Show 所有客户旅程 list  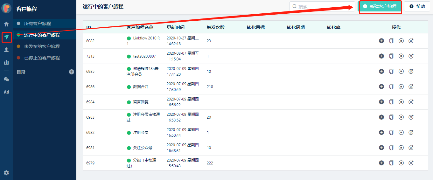45,24
